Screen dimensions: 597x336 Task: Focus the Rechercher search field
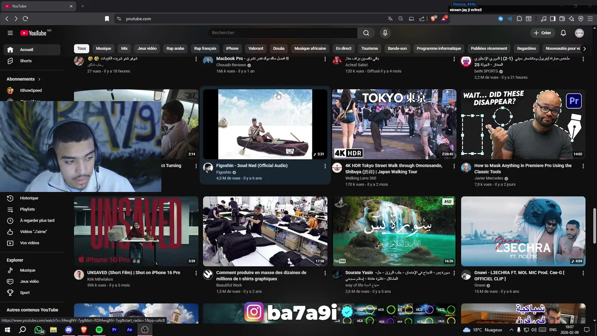(282, 33)
